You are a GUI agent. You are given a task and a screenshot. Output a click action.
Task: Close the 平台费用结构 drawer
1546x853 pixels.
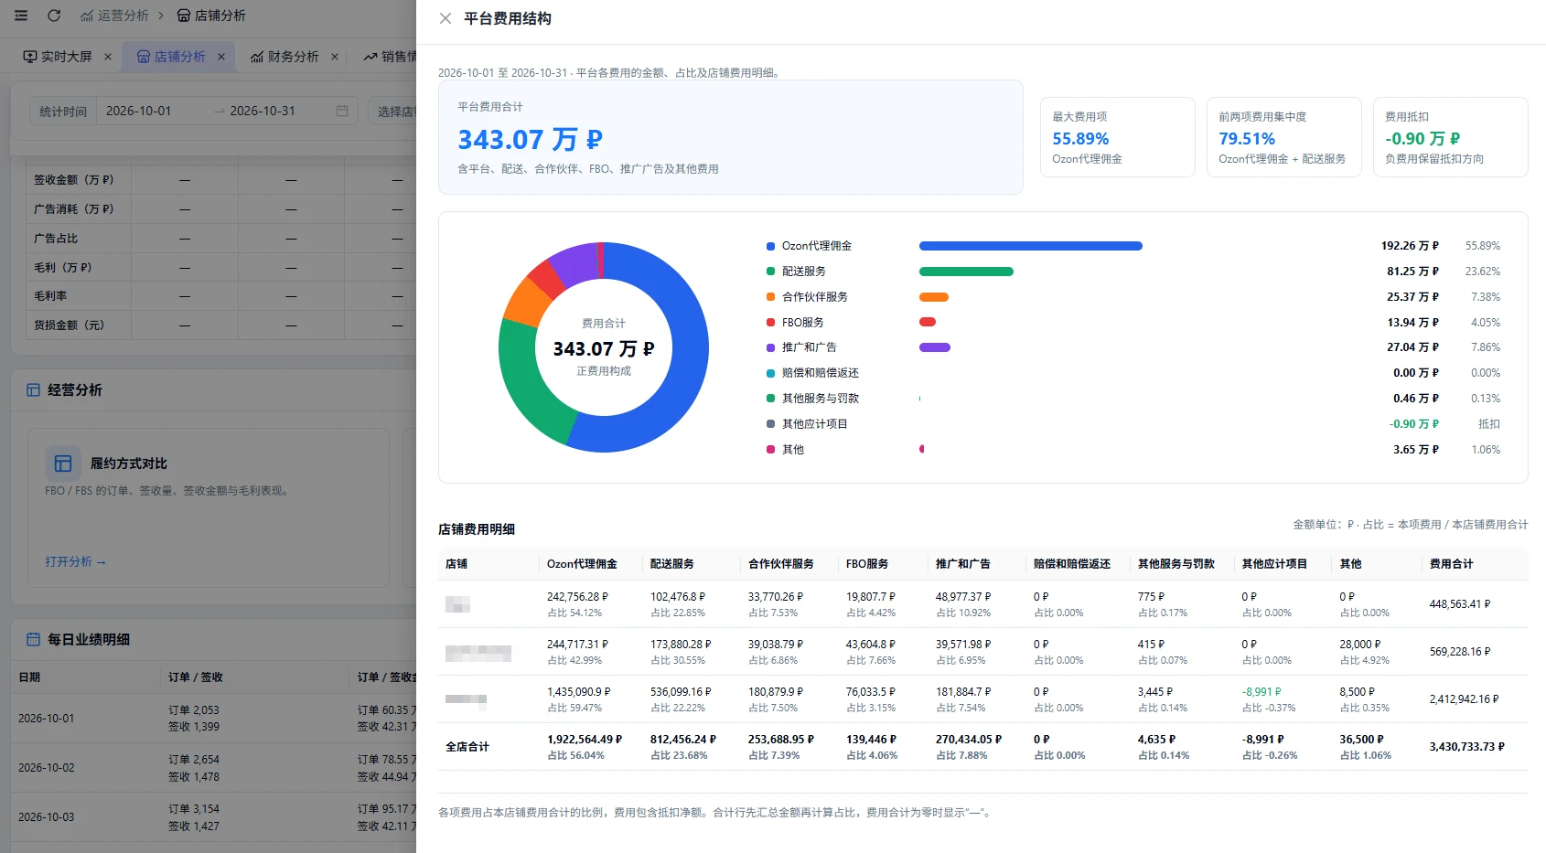446,18
